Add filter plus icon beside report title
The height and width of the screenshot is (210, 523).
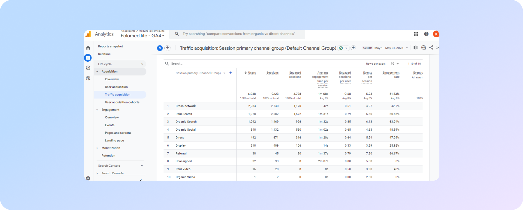click(353, 48)
